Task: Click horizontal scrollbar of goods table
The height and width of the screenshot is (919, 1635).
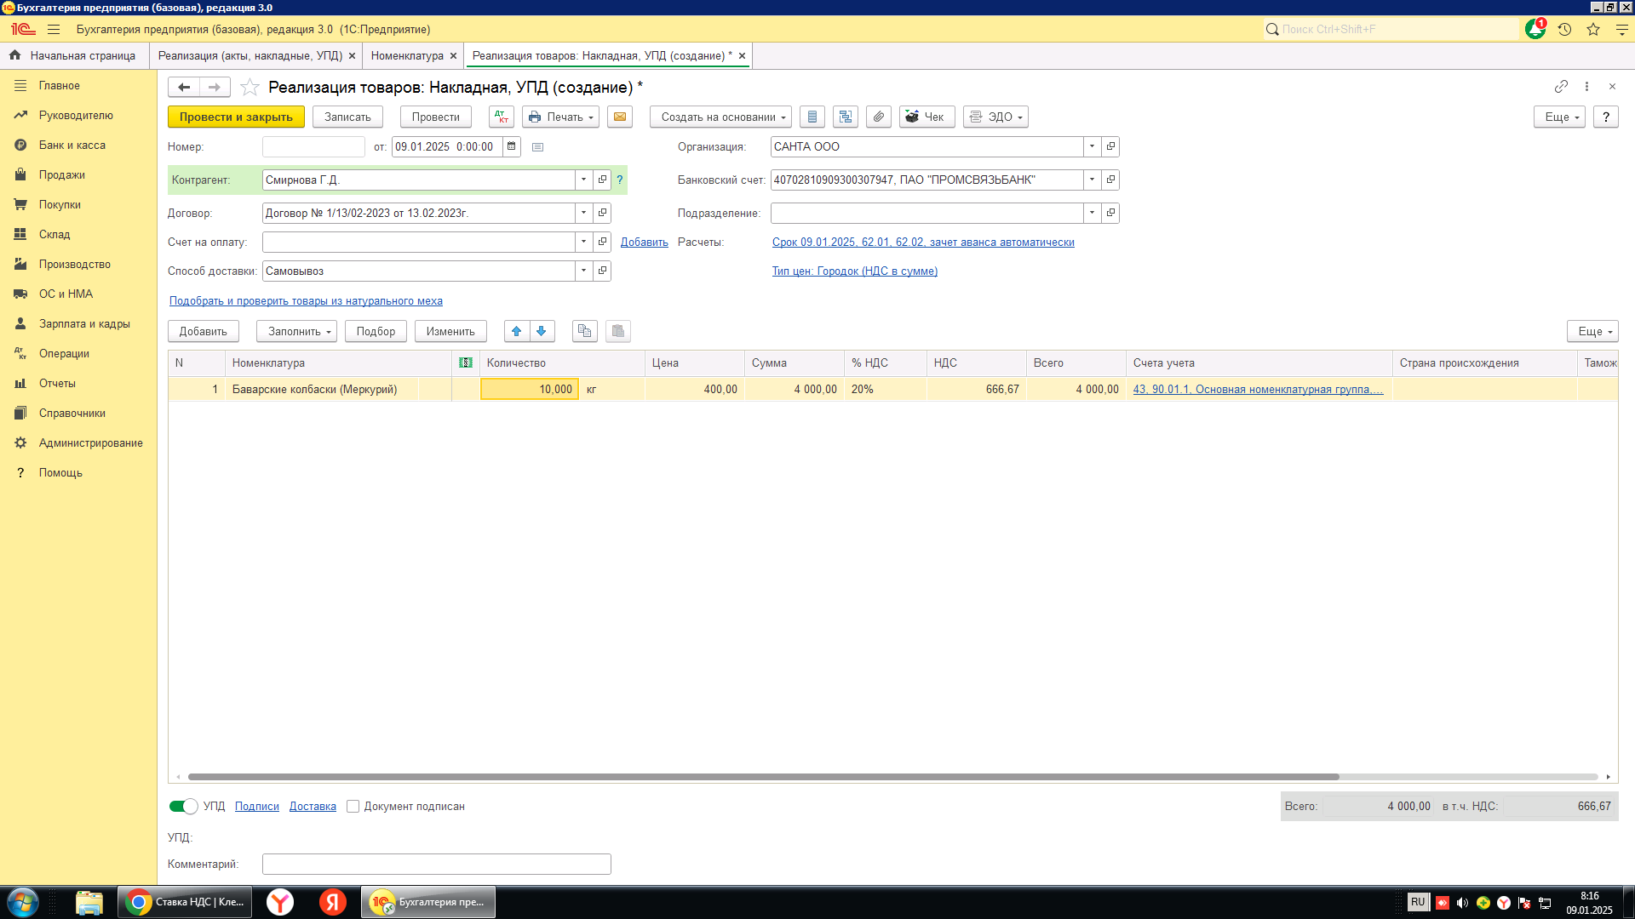Action: 763,777
